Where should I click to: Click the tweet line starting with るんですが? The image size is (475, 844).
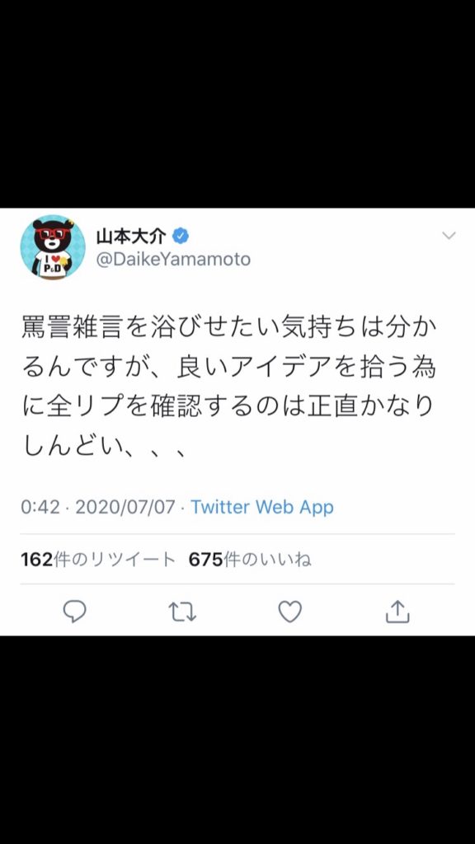click(x=229, y=368)
